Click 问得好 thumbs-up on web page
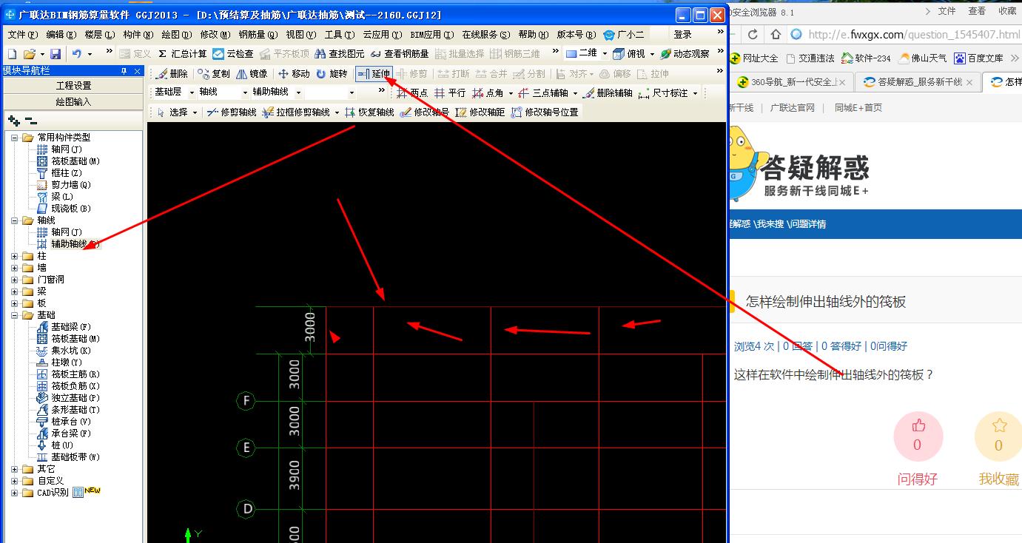The image size is (1022, 543). pos(918,436)
